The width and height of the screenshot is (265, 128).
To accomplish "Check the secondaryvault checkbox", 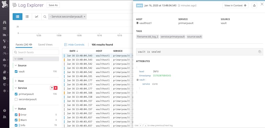I will point(16,100).
